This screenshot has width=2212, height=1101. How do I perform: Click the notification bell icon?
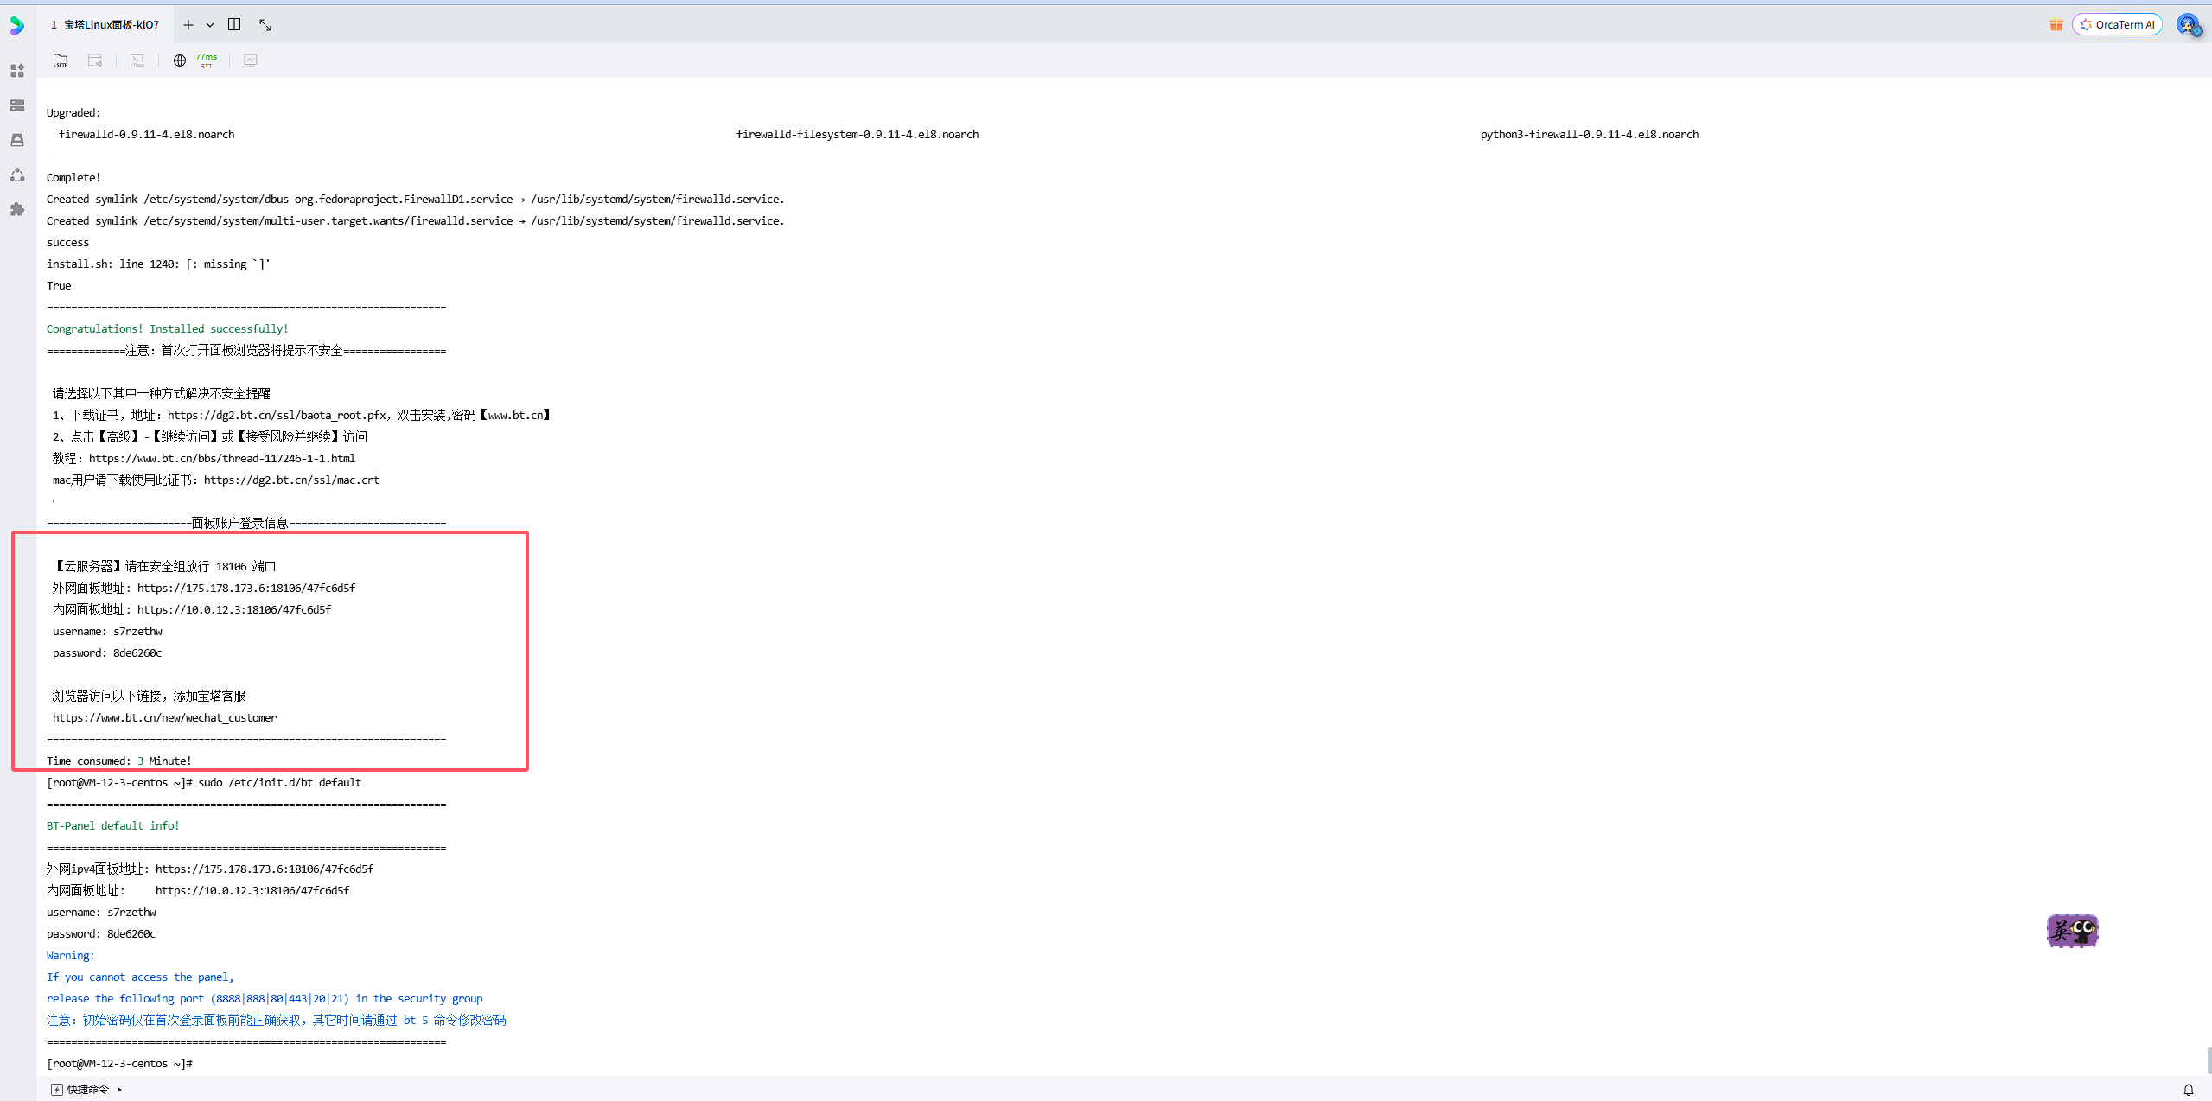tap(2188, 1089)
